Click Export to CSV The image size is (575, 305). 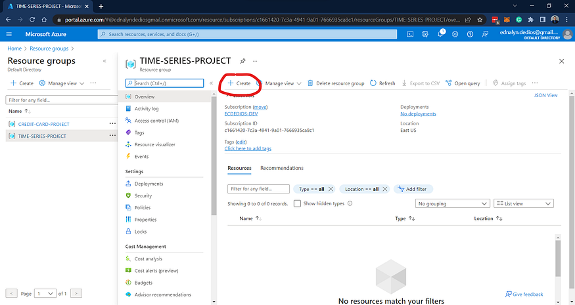point(421,83)
